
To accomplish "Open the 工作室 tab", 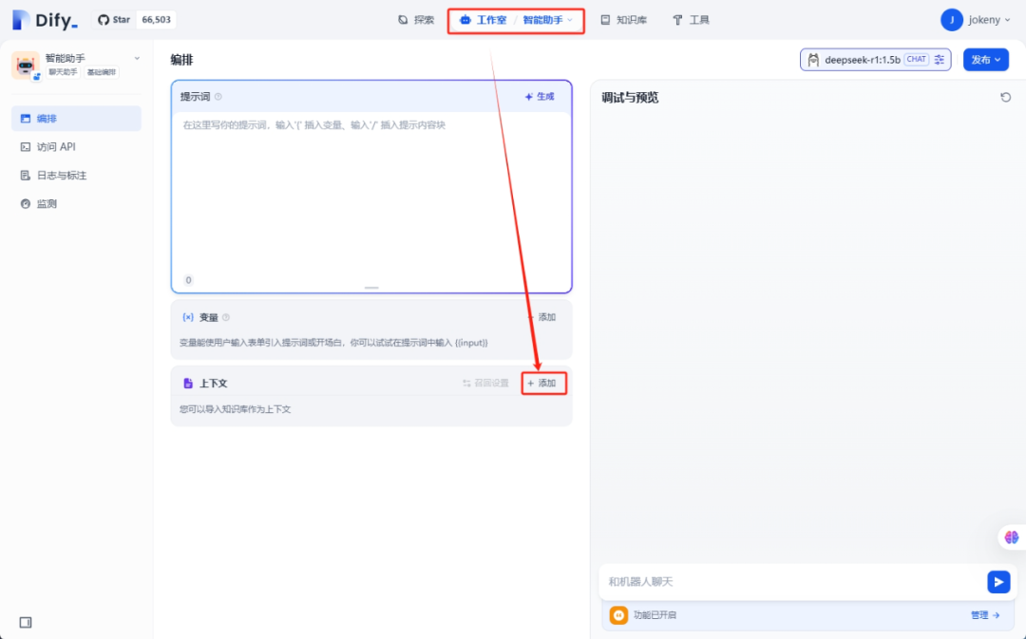I will (x=483, y=20).
